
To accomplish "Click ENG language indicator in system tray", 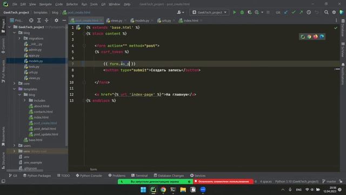I will [298, 190].
